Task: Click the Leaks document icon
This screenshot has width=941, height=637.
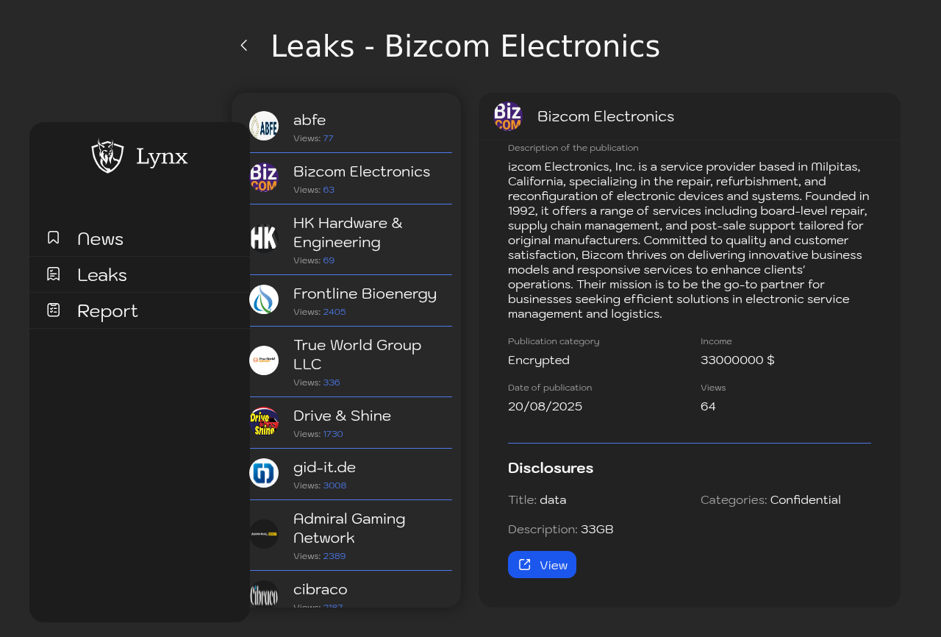Action: tap(54, 274)
